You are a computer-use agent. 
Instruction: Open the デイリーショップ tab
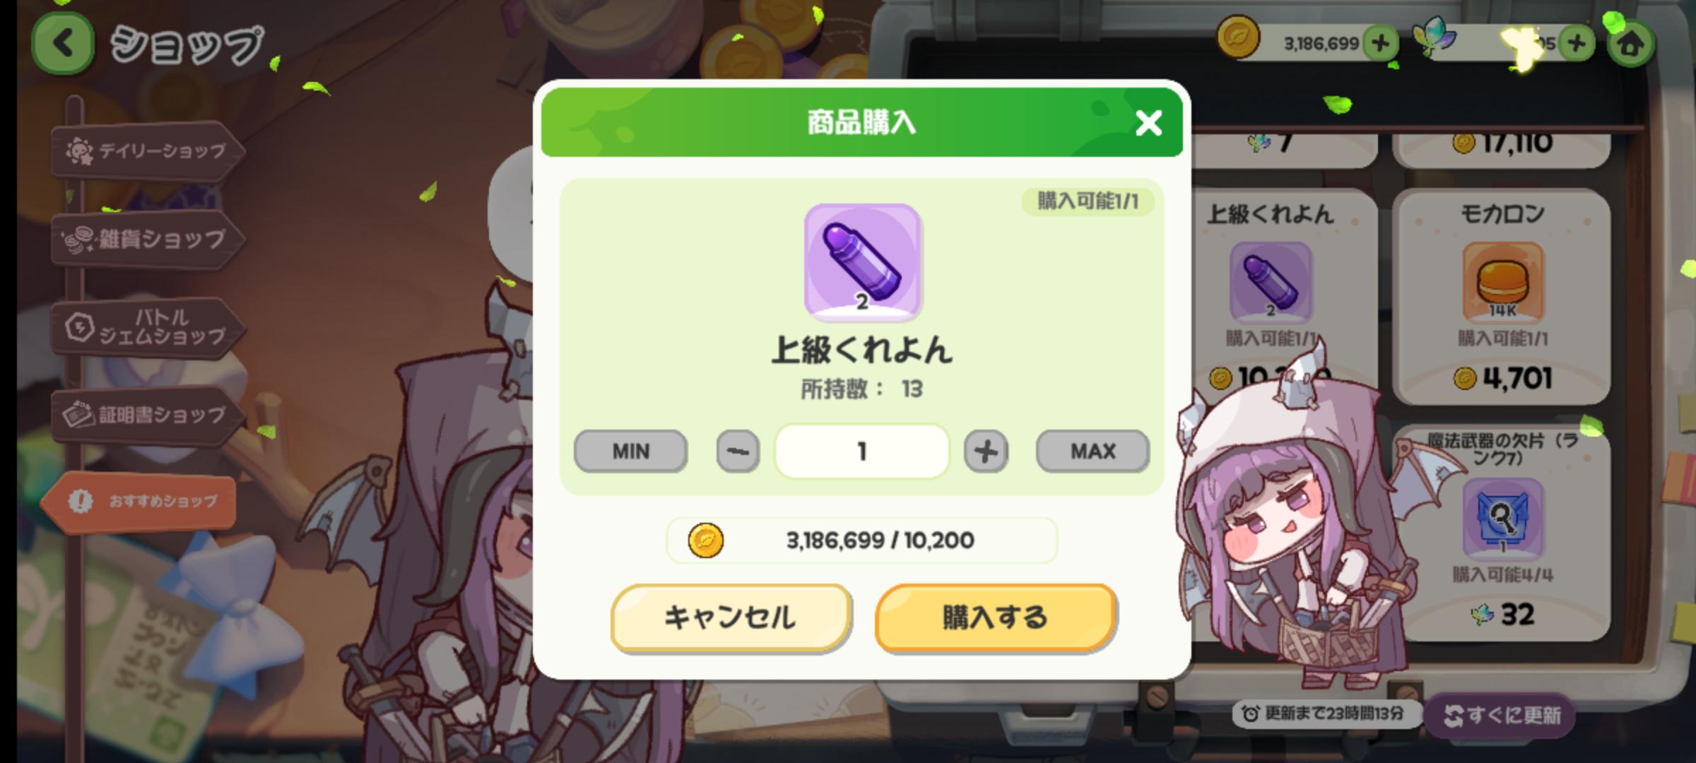[x=148, y=151]
